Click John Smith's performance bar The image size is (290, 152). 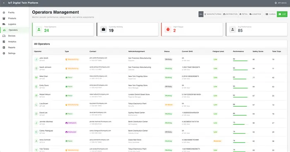coord(240,61)
